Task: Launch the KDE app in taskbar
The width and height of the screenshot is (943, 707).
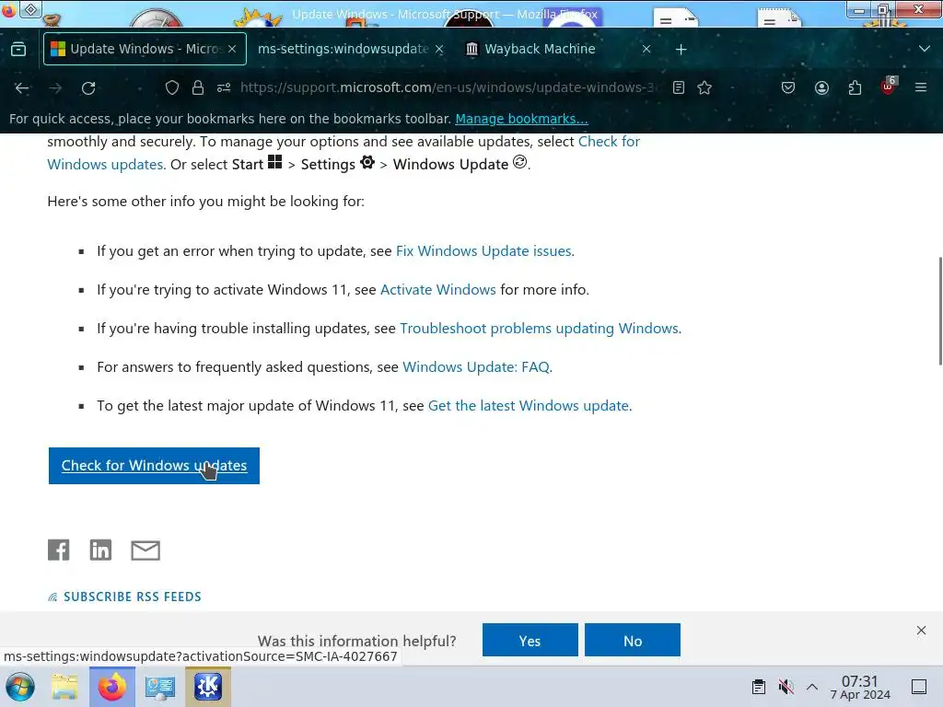Action: (x=207, y=687)
